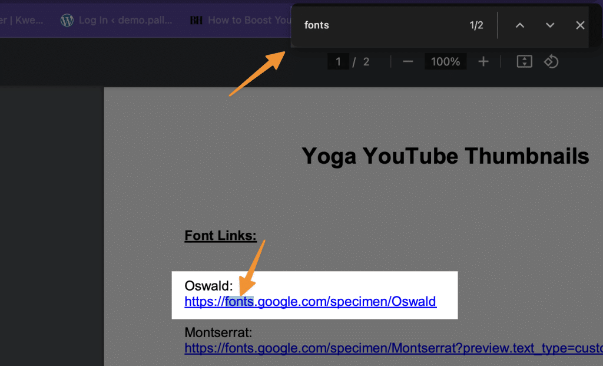The height and width of the screenshot is (366, 603).
Task: Go to previous search match arrow
Action: click(x=519, y=25)
